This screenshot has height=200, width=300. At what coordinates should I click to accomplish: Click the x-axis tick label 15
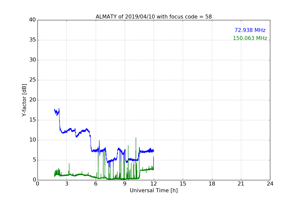pyautogui.click(x=183, y=184)
